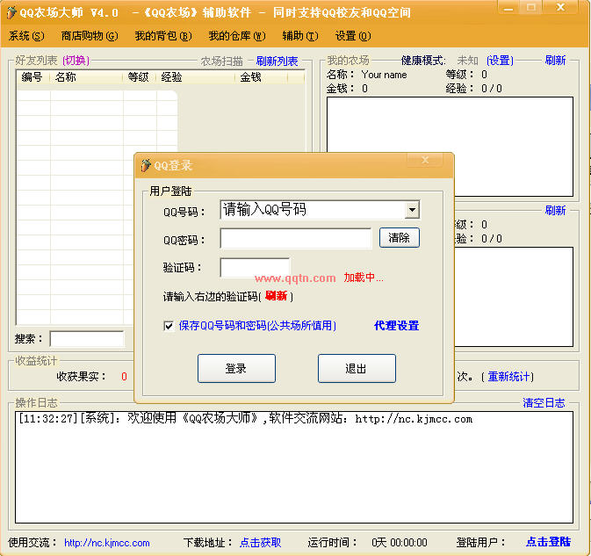The image size is (591, 556).
Task: Click 点击登陆 login link
Action: (x=548, y=542)
